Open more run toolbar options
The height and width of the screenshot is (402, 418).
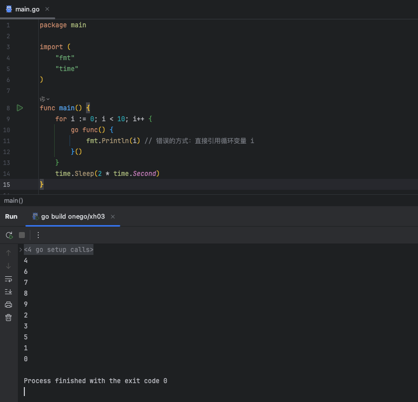coord(38,235)
